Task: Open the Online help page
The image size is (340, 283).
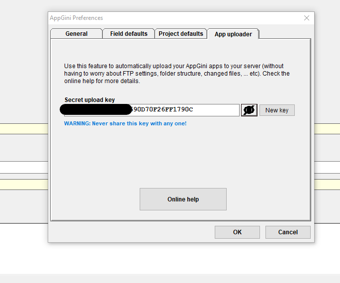Action: [183, 199]
